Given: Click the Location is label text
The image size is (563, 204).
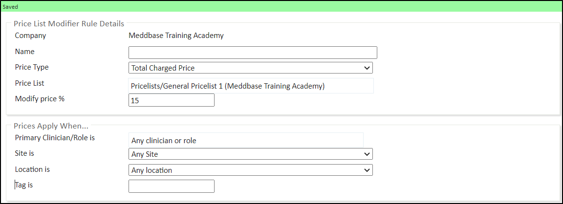Looking at the screenshot, I should coord(32,169).
